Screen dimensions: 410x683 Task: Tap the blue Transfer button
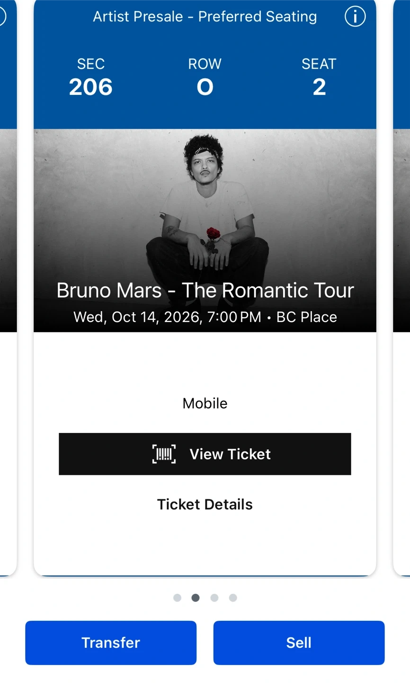[x=111, y=643]
